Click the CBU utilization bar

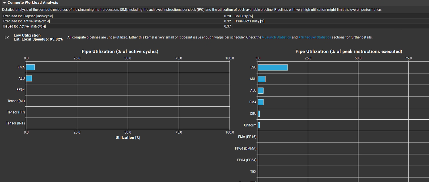point(259,114)
